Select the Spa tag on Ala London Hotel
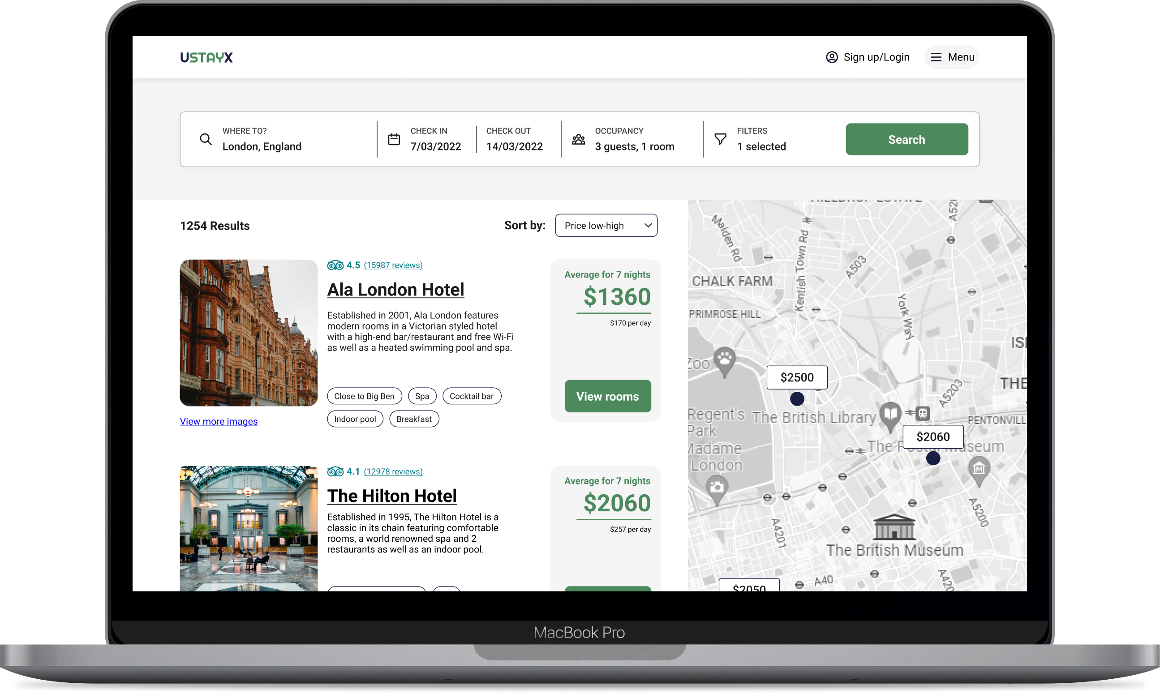Image resolution: width=1160 pixels, height=694 pixels. point(422,396)
